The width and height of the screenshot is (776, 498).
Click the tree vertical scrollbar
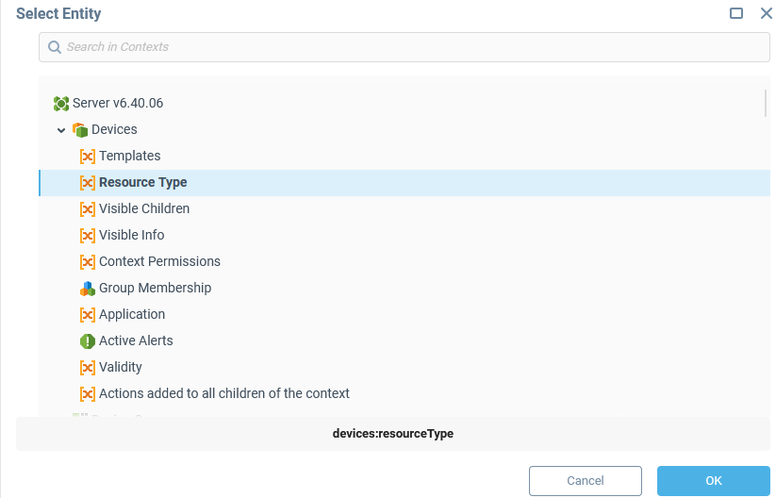coord(766,103)
